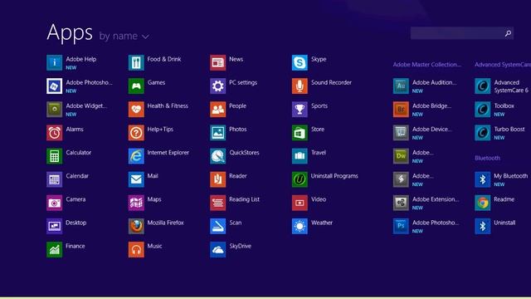Open the Advanced SystemCare 6 icon
Image resolution: width=531 pixels, height=299 pixels.
483,86
